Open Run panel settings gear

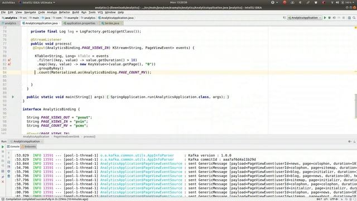click(350, 141)
